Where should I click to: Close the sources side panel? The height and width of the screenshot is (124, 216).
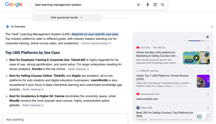coord(207,37)
